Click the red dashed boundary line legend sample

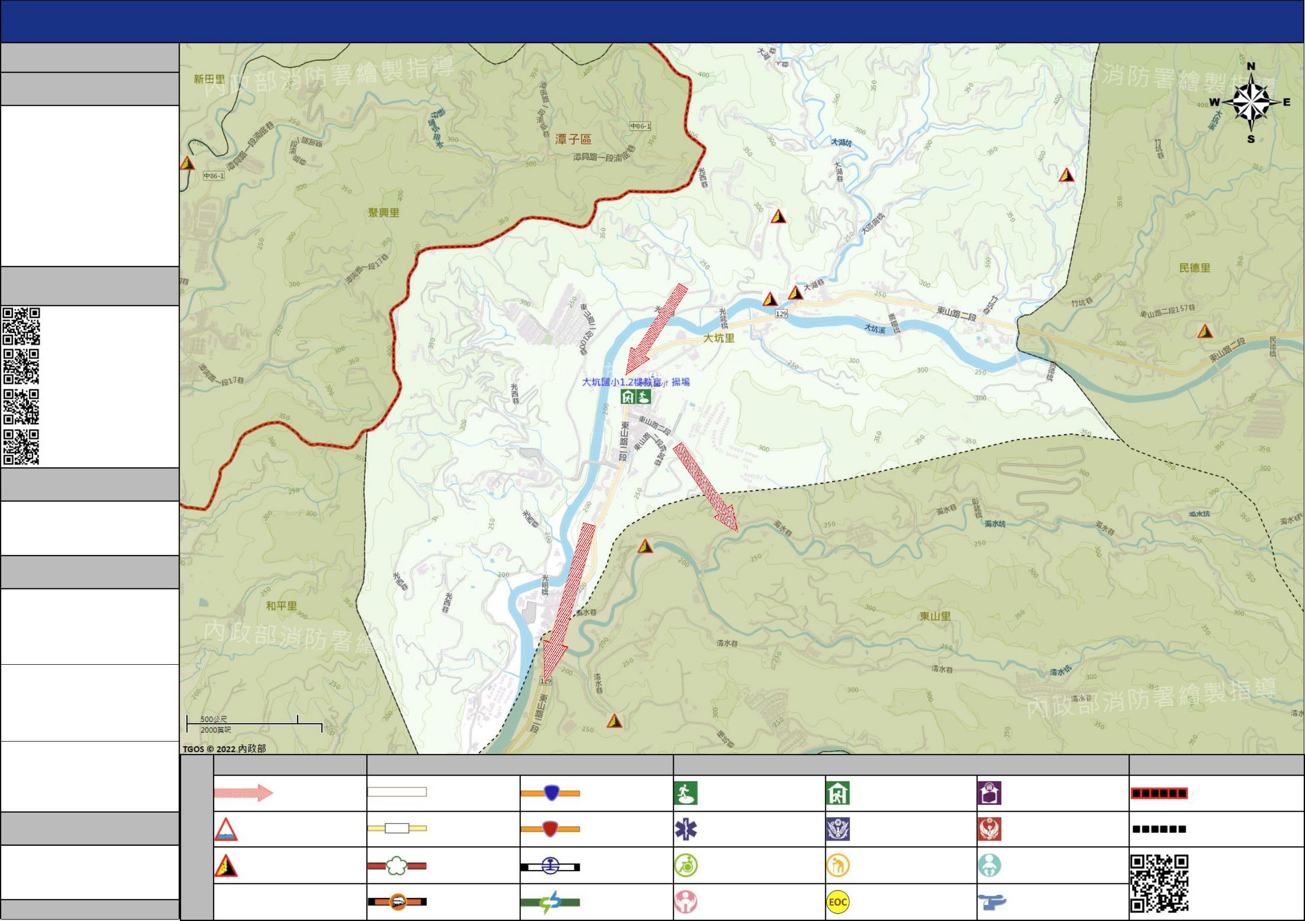(1159, 793)
